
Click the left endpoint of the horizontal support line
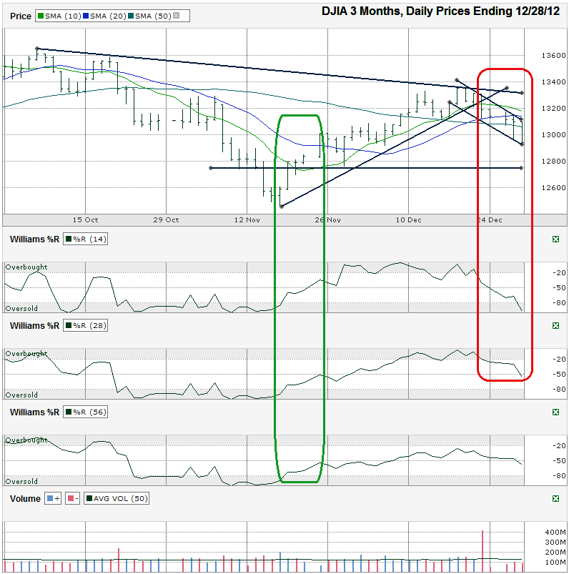[211, 168]
